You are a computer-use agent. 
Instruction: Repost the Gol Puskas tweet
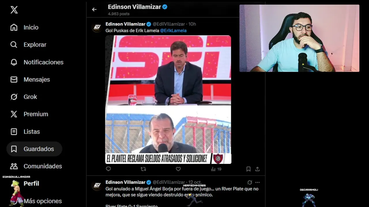click(x=143, y=169)
